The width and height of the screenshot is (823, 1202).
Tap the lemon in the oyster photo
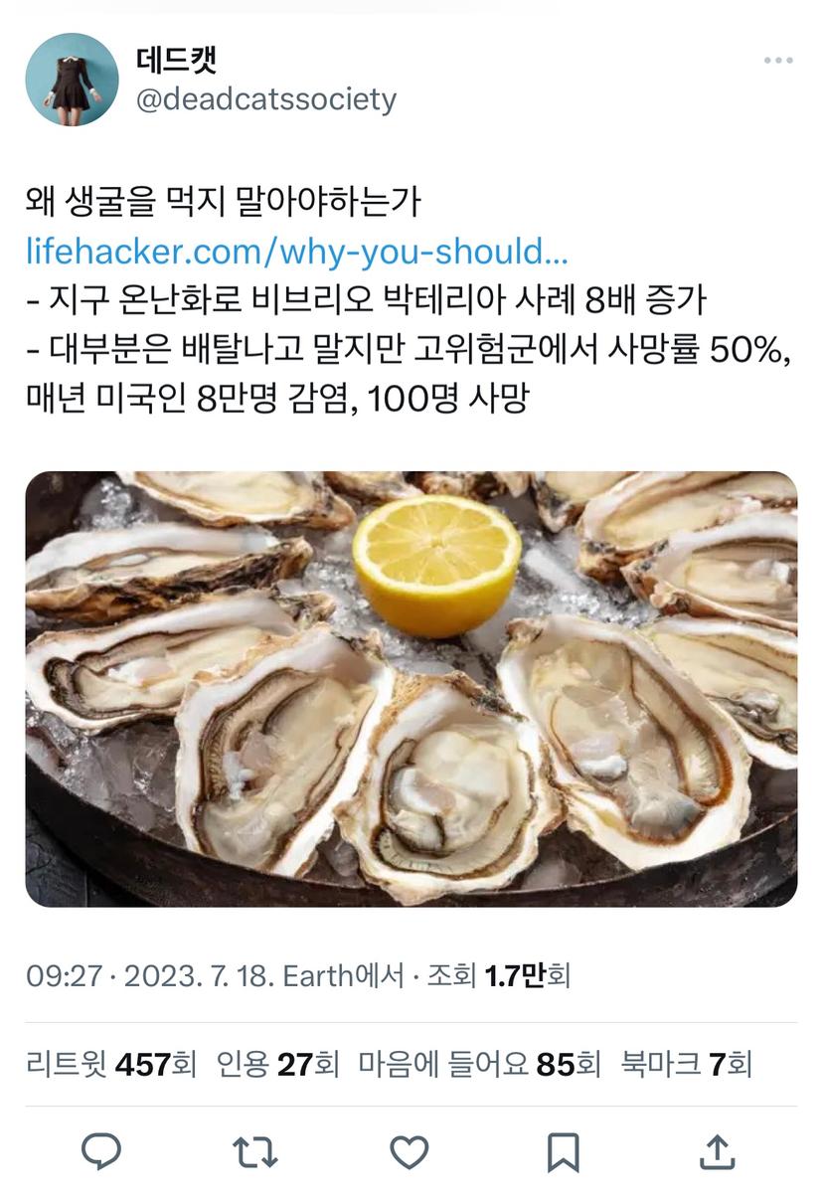point(437,566)
